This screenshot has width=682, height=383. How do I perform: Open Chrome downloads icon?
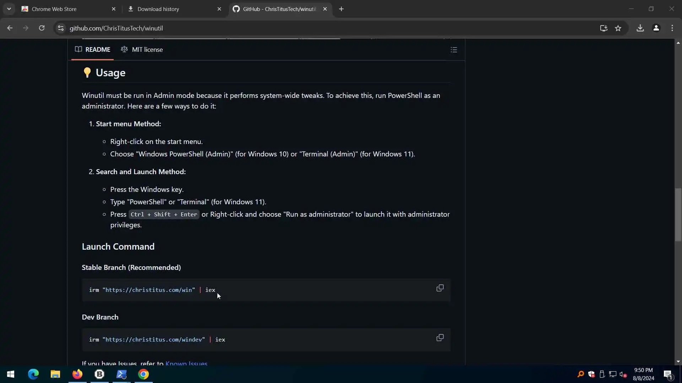click(640, 28)
